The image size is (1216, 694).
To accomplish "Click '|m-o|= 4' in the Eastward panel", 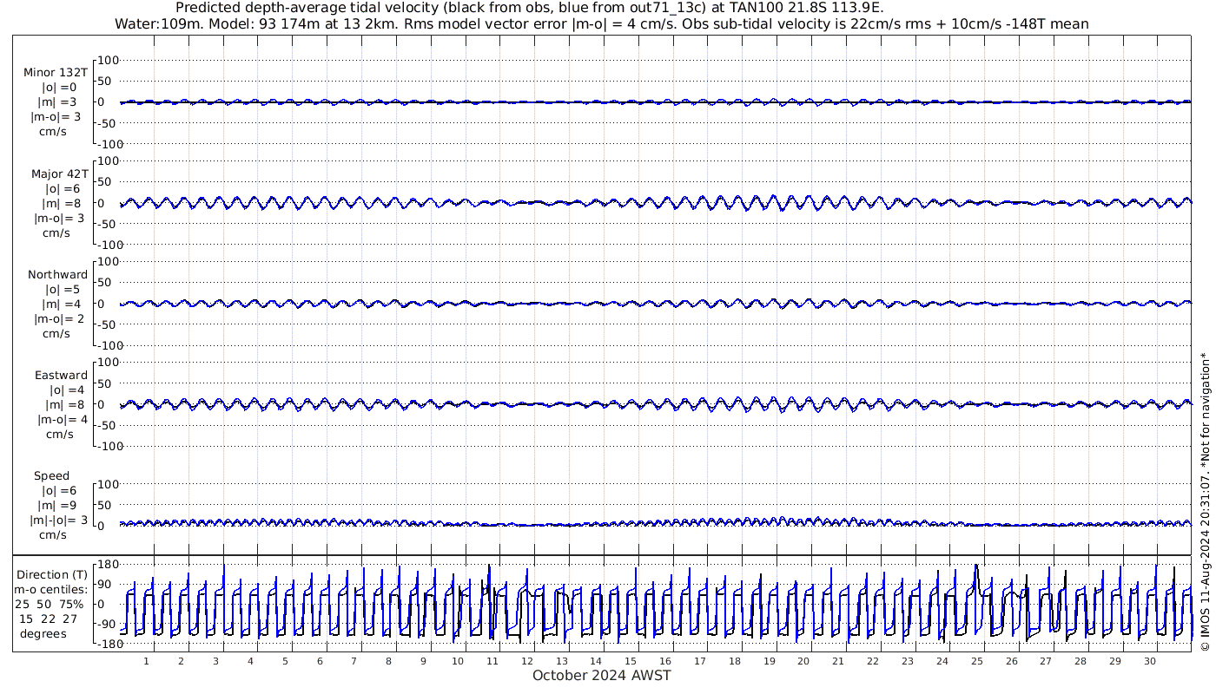I will click(x=63, y=419).
